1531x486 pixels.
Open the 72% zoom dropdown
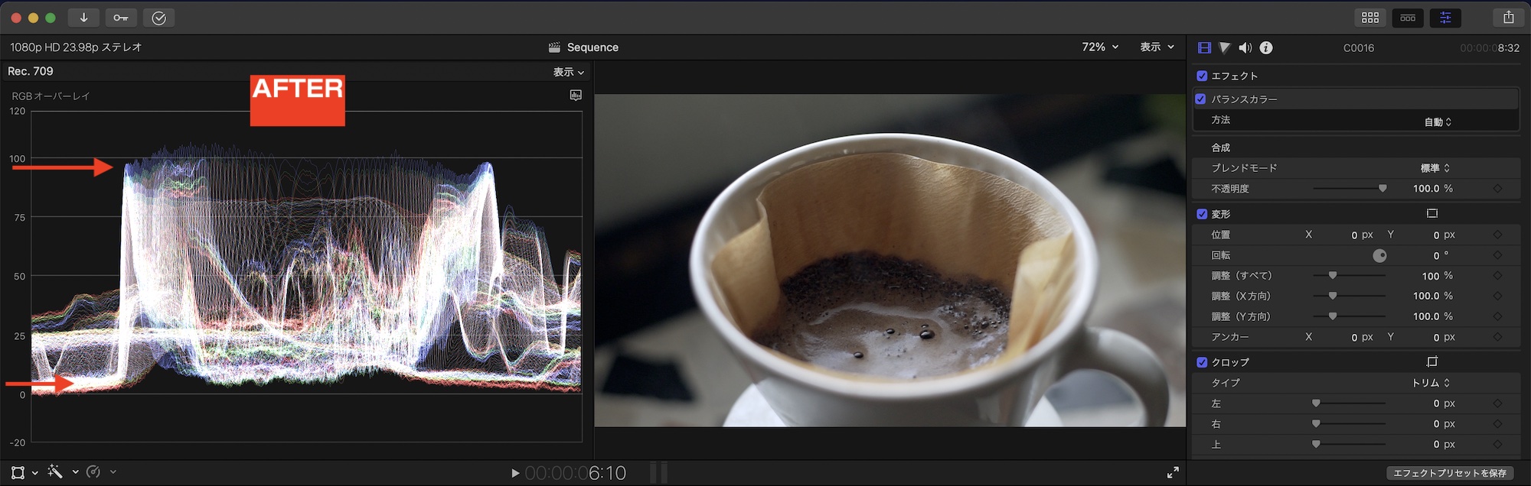click(1100, 47)
